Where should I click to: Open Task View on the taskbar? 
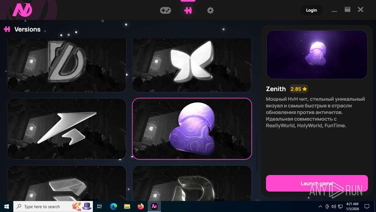click(100, 206)
